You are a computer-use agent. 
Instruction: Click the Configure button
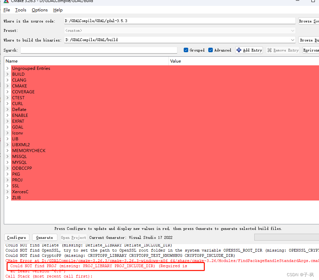click(x=17, y=237)
